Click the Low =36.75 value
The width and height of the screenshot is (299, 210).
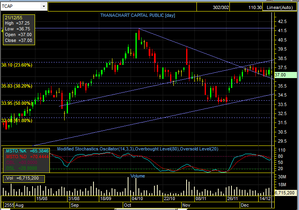(x=18, y=29)
